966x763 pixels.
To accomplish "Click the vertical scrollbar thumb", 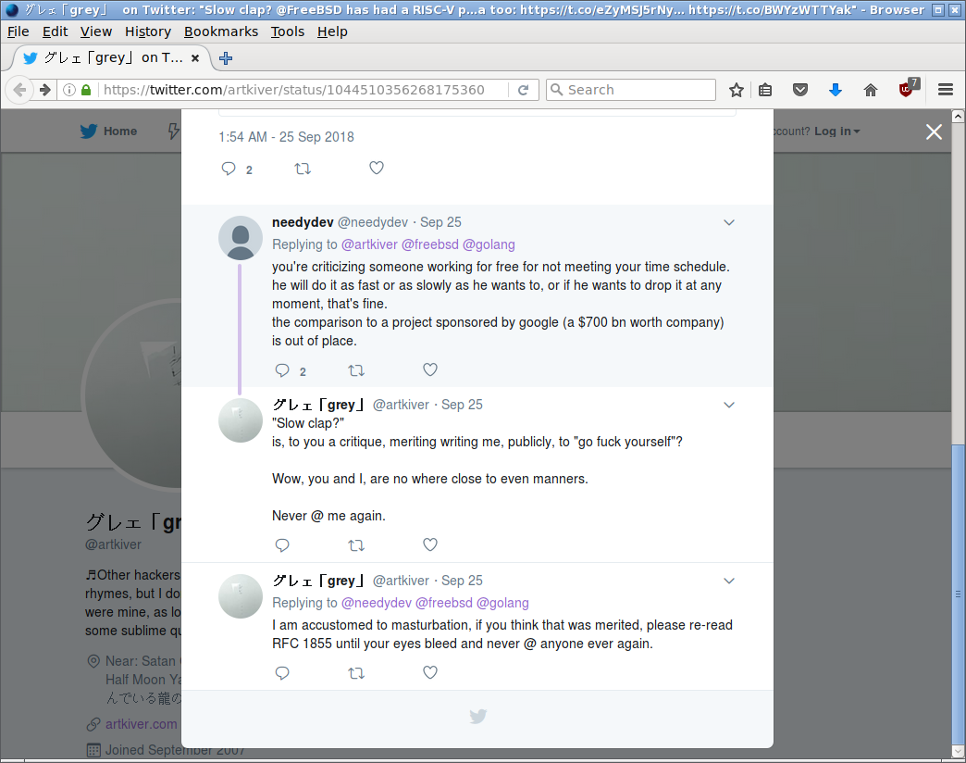I will tap(958, 594).
